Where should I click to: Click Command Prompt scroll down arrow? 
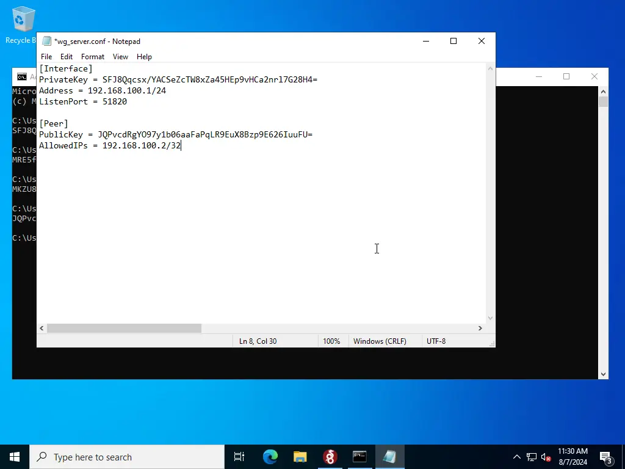(x=603, y=374)
